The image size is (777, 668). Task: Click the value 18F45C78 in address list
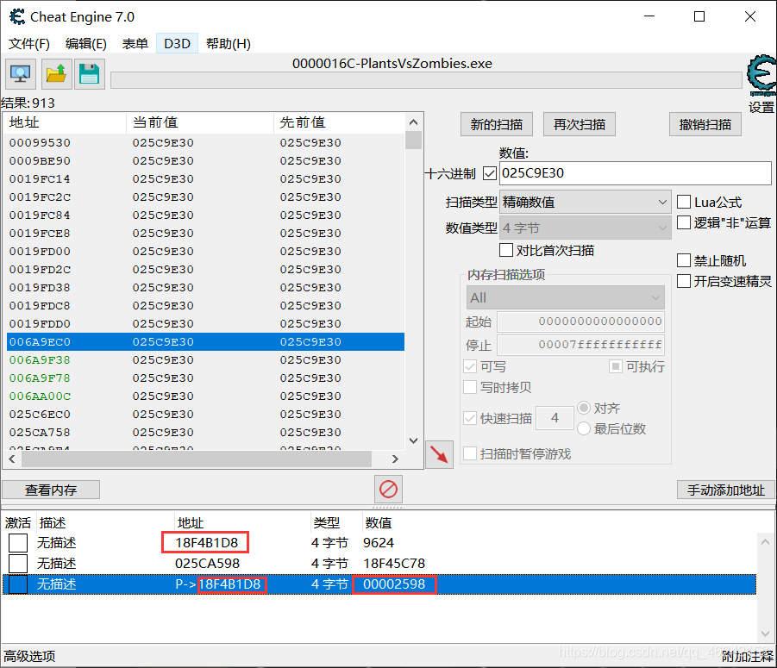pyautogui.click(x=394, y=564)
